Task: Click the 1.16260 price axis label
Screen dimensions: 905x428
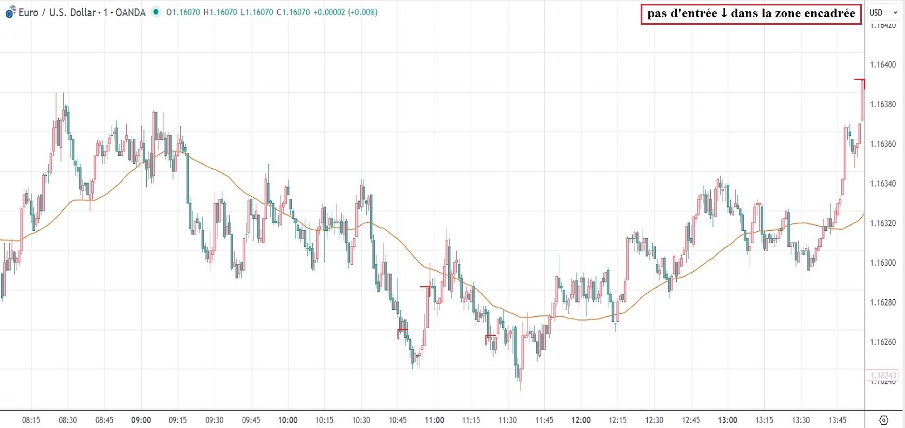Action: [883, 342]
